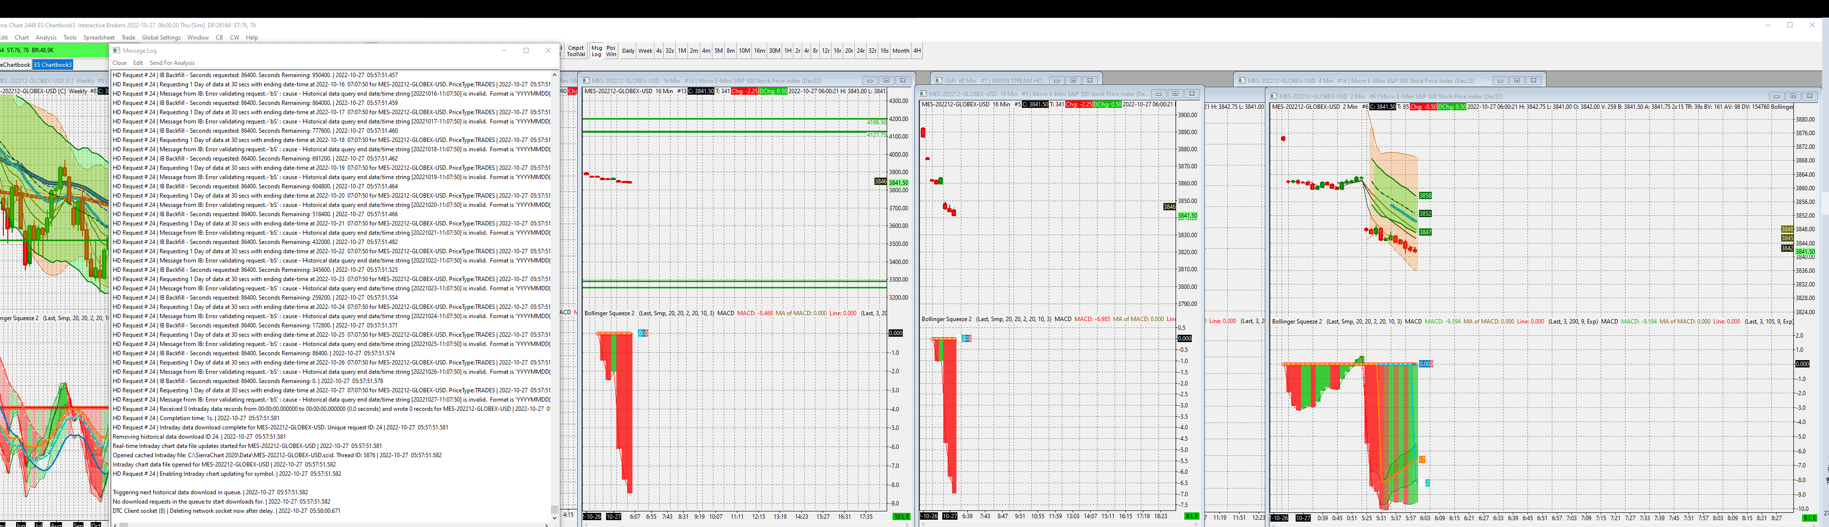
Task: Choose the 2m timeframe button
Action: (694, 51)
